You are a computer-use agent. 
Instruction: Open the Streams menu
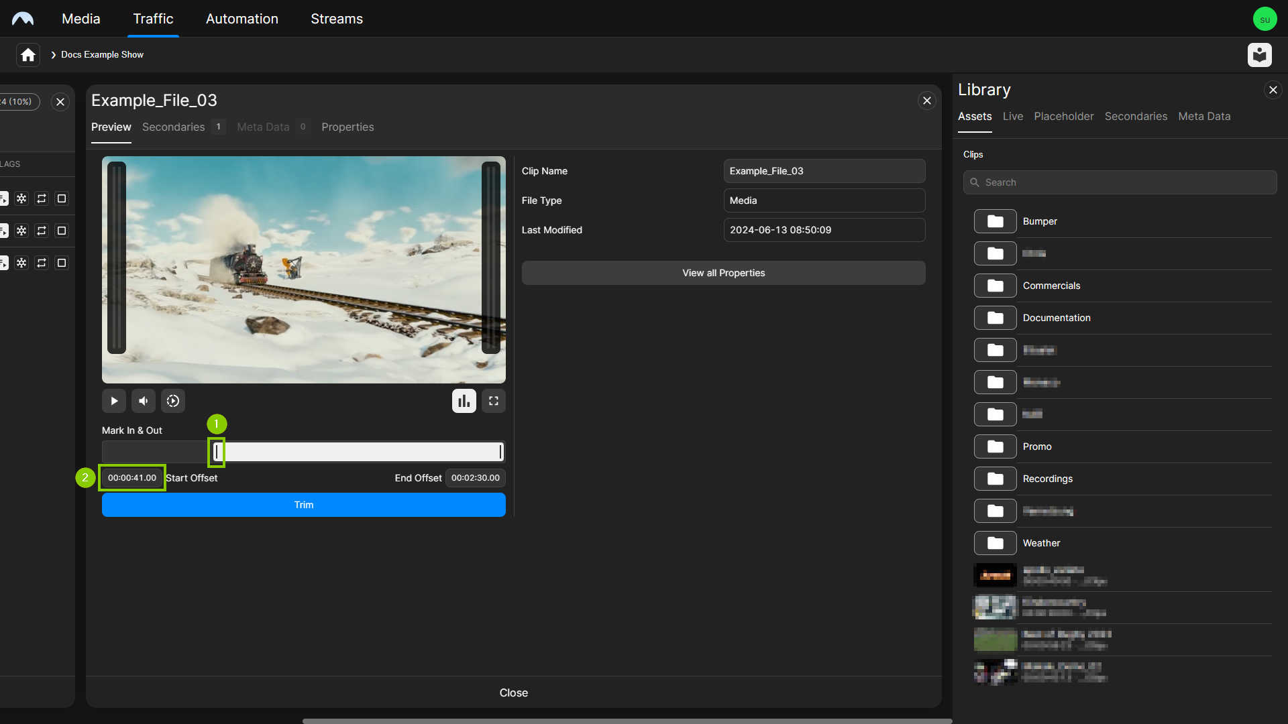[336, 19]
